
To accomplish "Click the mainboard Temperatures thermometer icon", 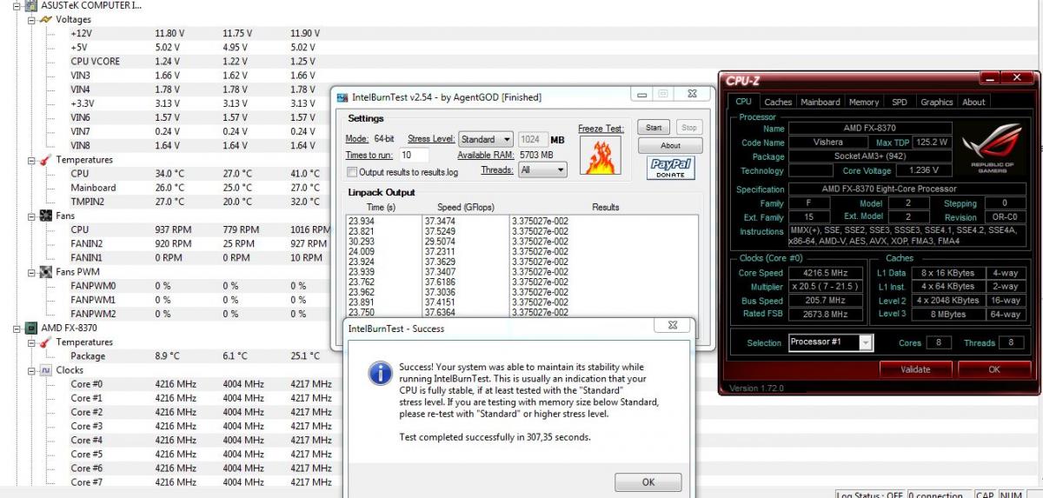I will coord(46,160).
